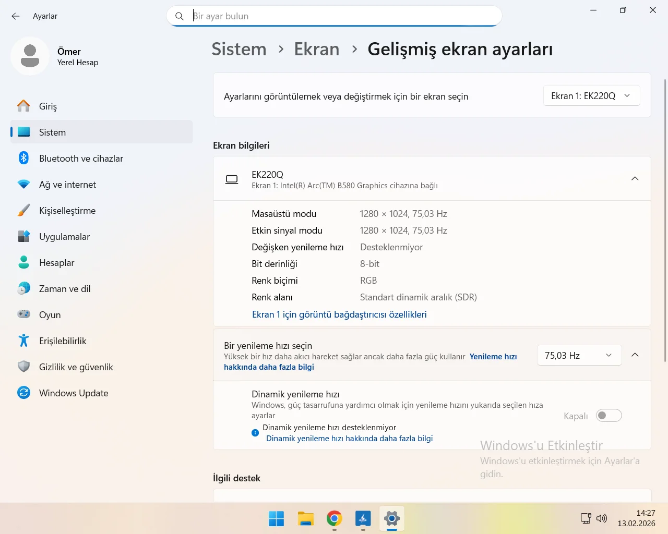Open the Ömer profile avatar
The image size is (668, 534).
tap(30, 56)
